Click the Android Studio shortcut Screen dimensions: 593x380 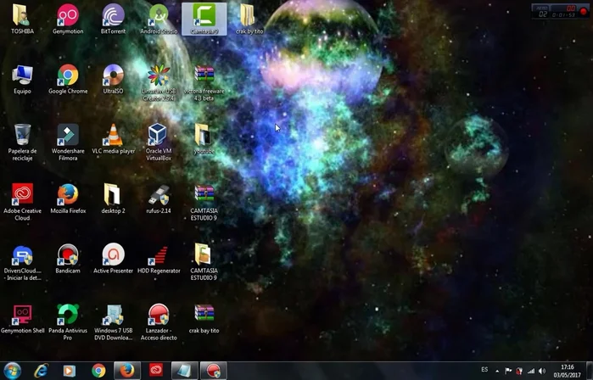point(158,15)
